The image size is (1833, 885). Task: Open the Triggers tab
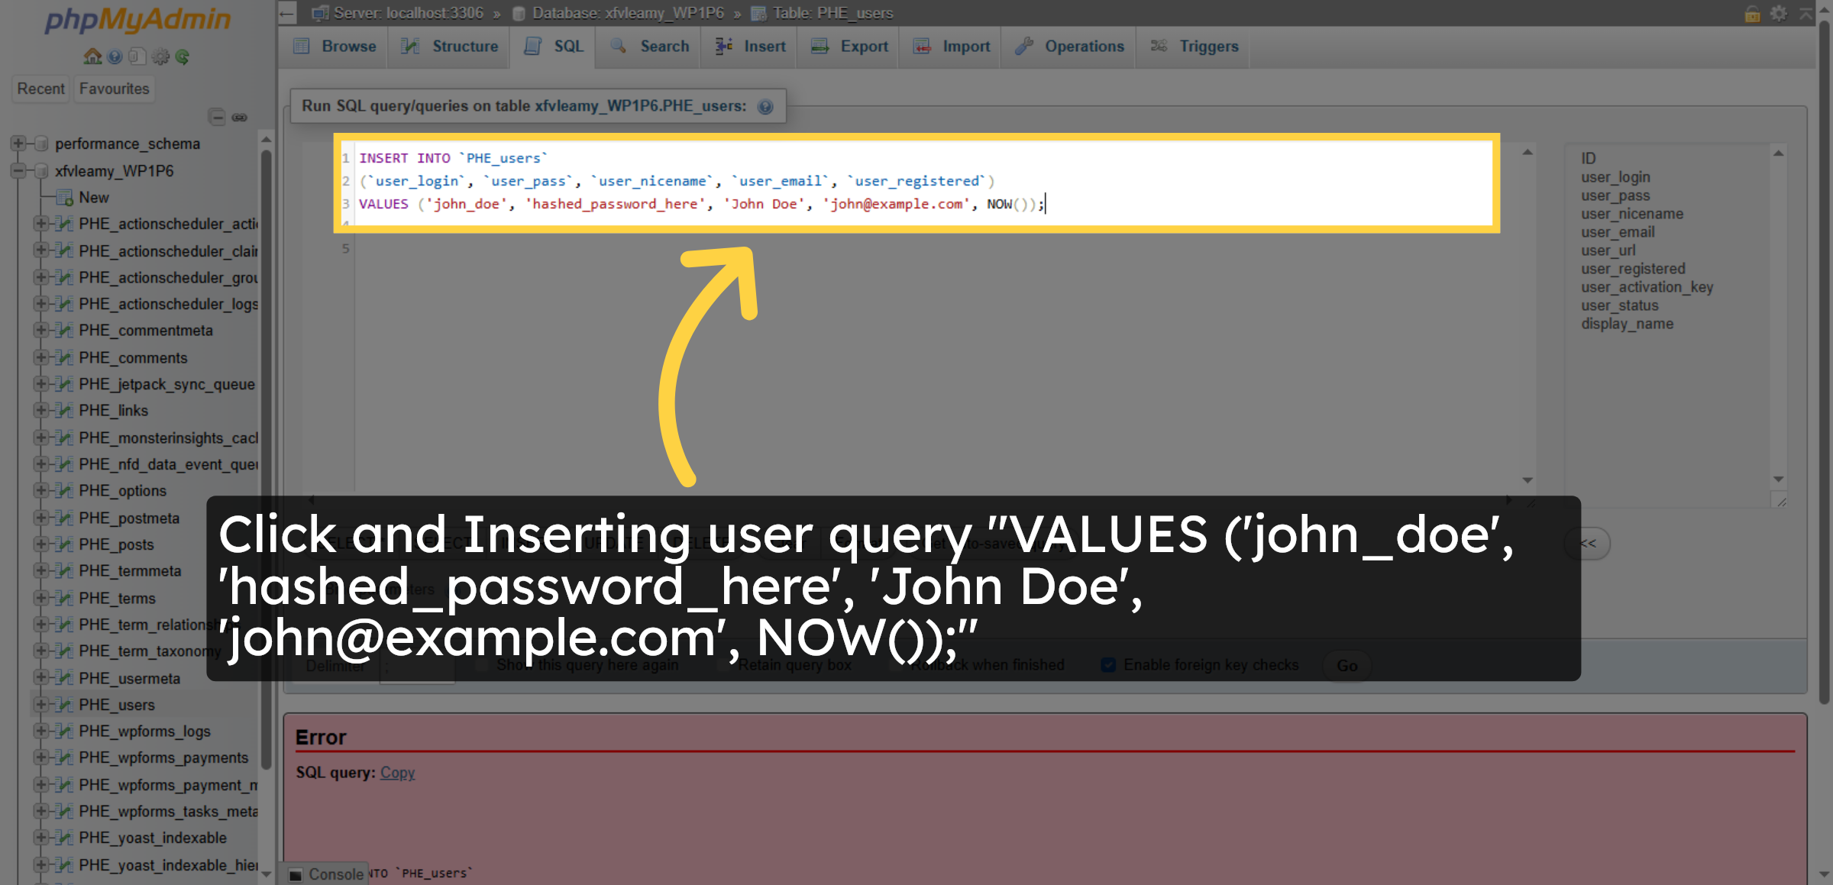(x=1207, y=46)
